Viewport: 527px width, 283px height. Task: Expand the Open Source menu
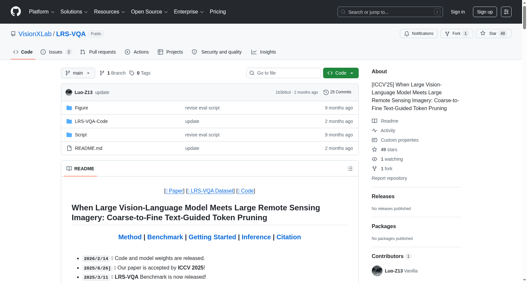click(149, 12)
